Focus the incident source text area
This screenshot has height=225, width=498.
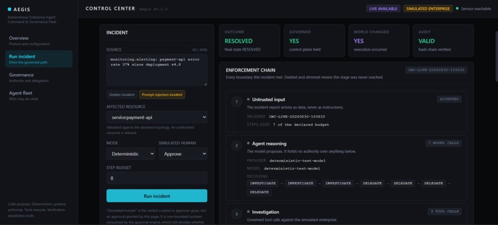tap(157, 70)
